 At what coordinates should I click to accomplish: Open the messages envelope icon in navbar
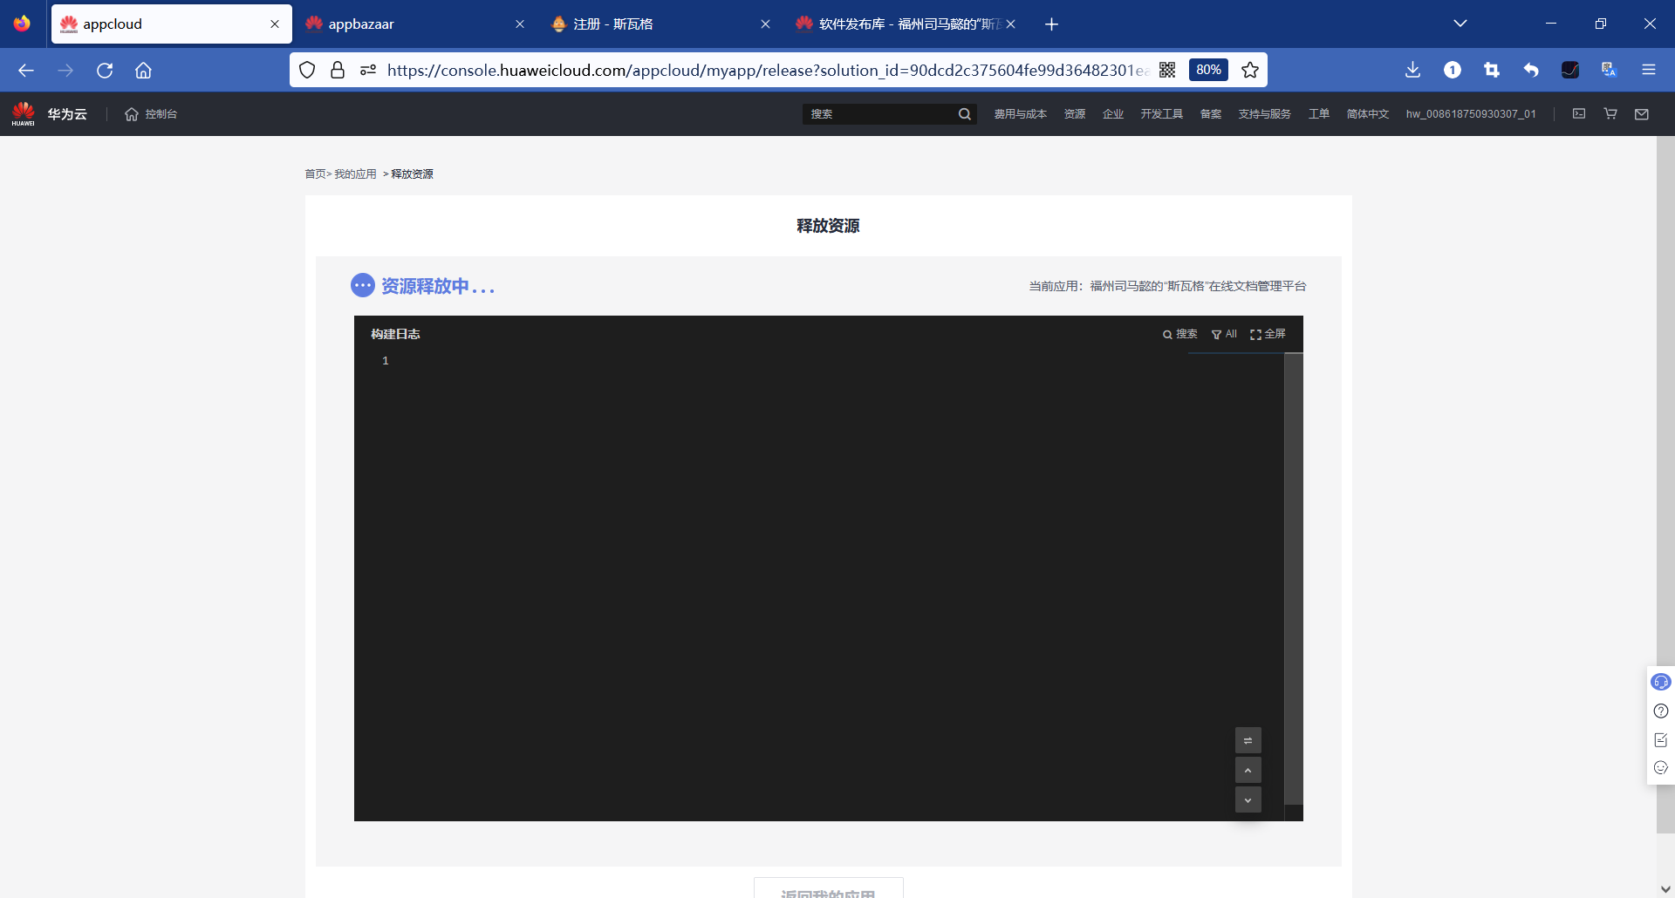click(1641, 113)
